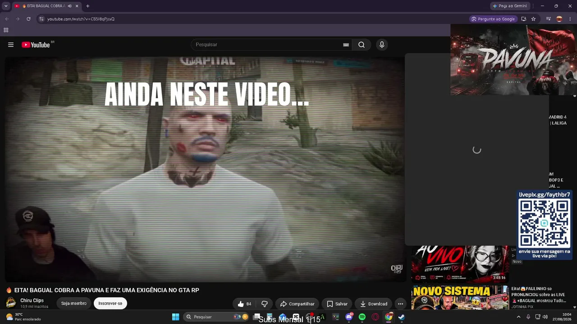Dislike the video with thumbs down
This screenshot has height=324, width=577.
tap(265, 304)
